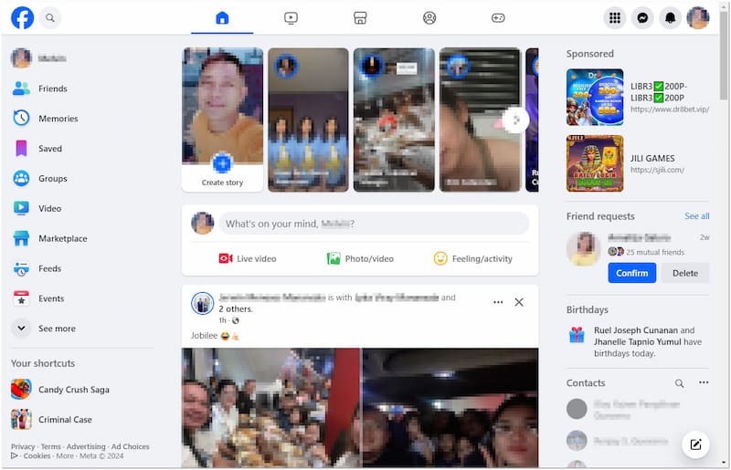
Task: Switch to the Video tab
Action: point(291,17)
